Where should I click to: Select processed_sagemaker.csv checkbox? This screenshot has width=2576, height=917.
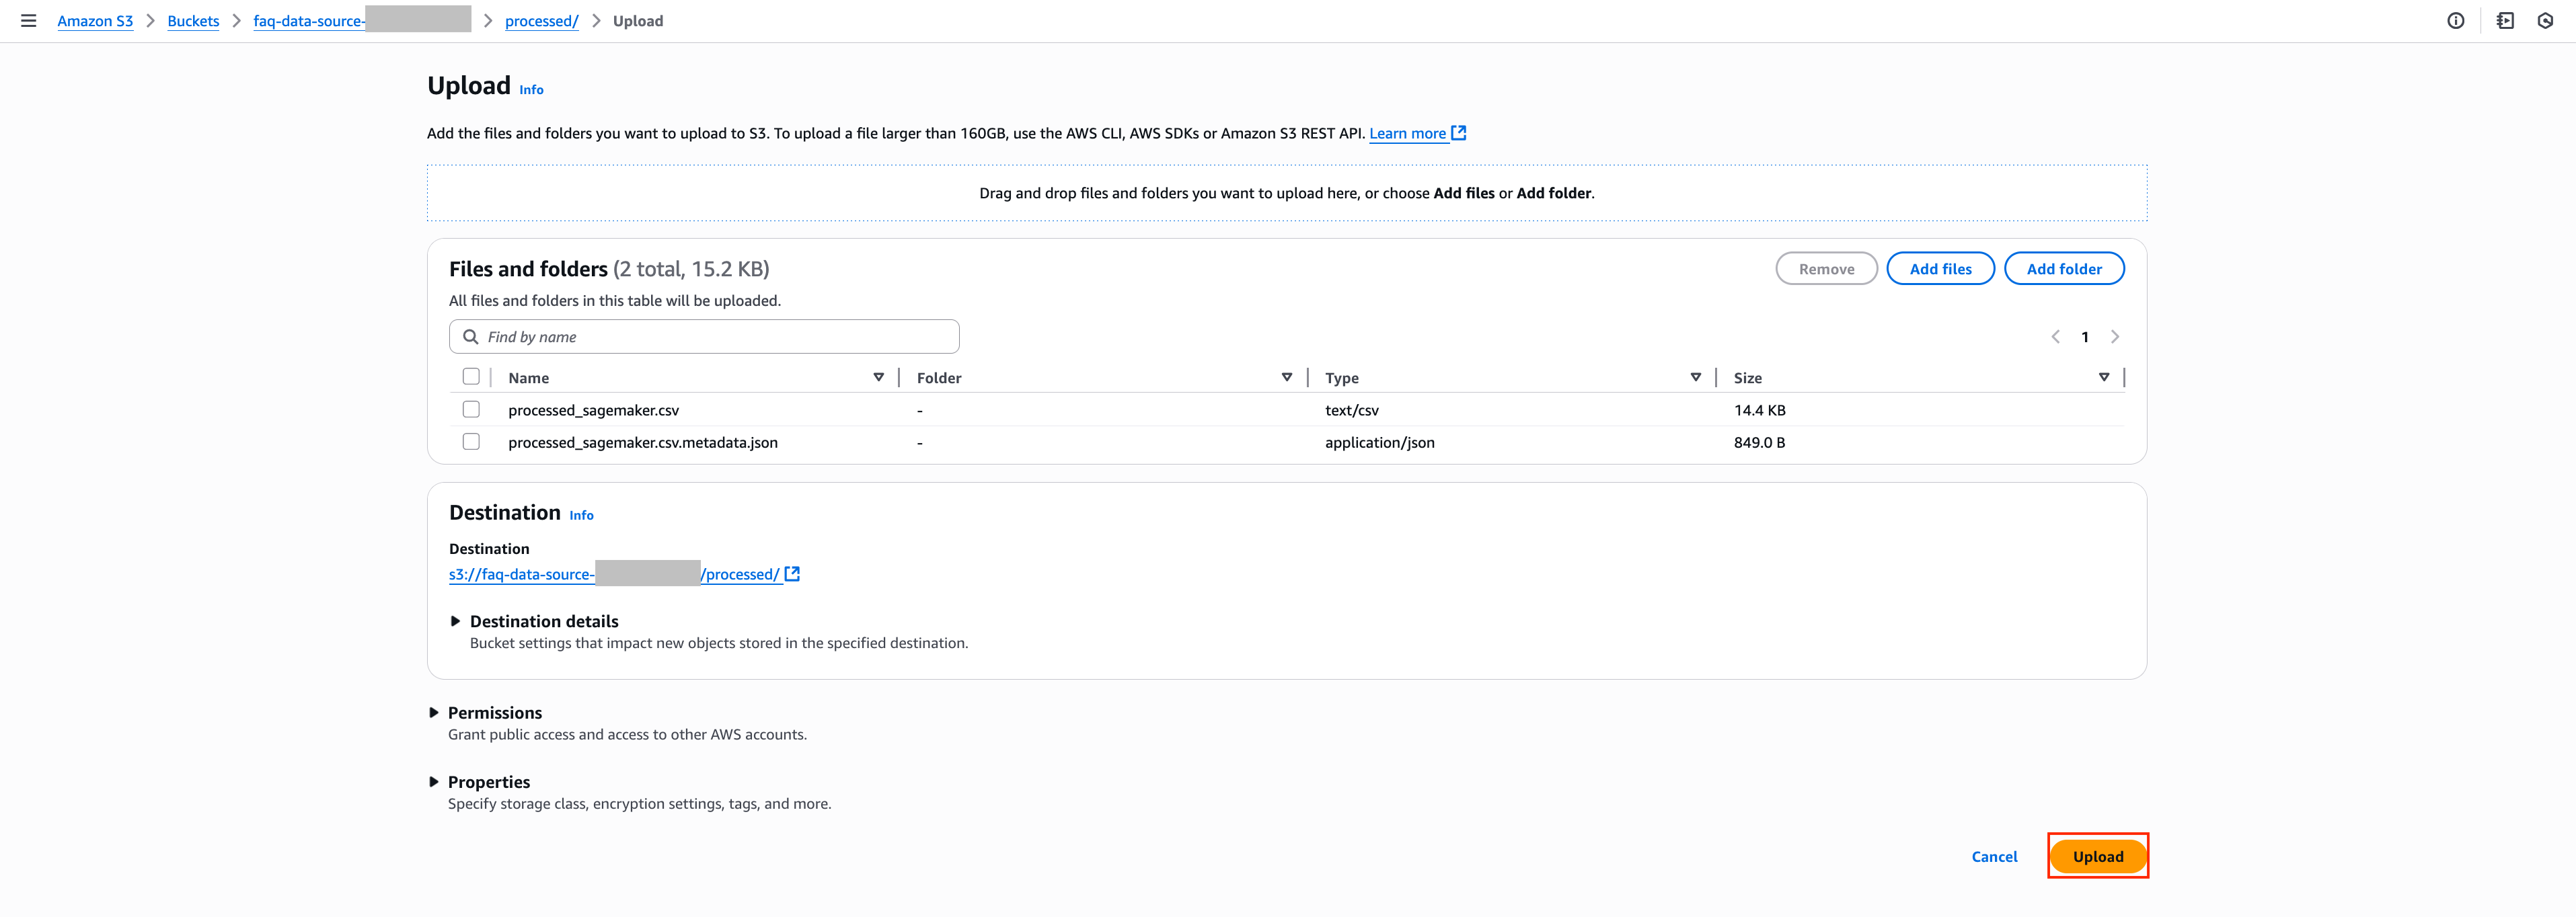tap(471, 410)
